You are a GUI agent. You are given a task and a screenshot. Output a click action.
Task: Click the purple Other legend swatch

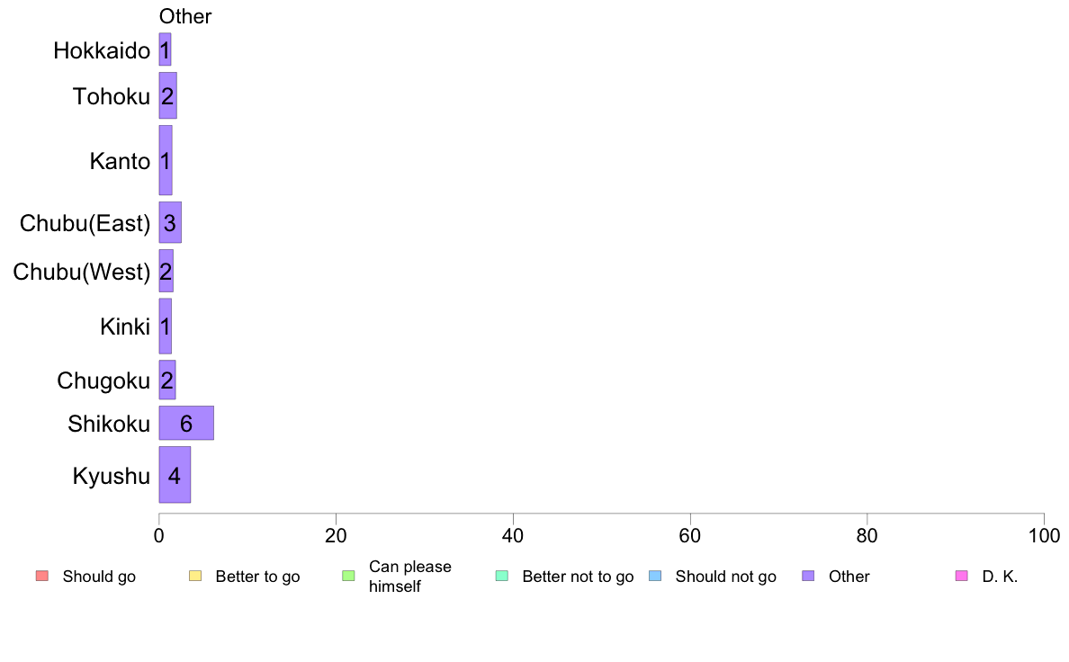tap(808, 576)
